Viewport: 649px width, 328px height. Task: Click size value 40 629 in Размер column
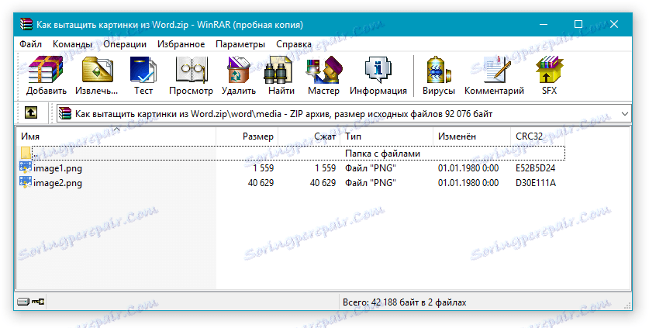click(x=261, y=183)
